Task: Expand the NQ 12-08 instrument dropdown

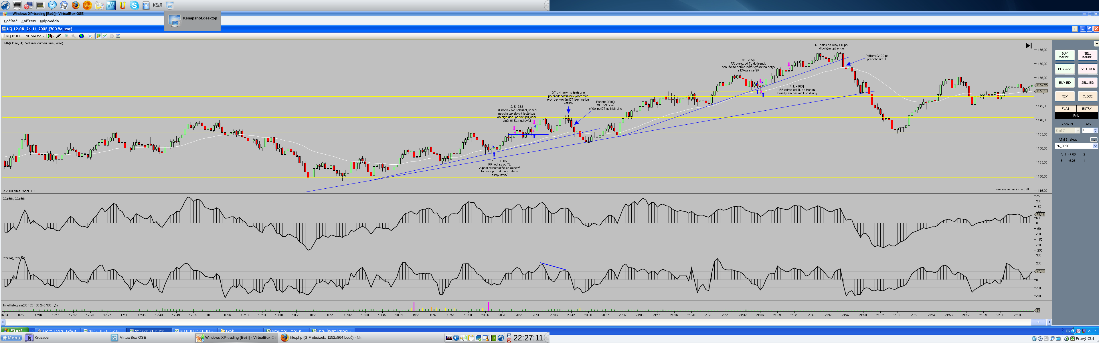Action: coord(22,36)
